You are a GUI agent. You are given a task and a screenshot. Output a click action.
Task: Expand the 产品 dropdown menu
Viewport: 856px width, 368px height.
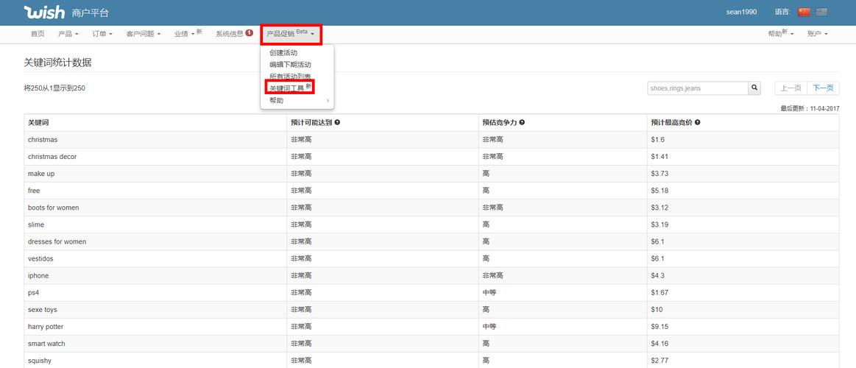click(x=68, y=34)
